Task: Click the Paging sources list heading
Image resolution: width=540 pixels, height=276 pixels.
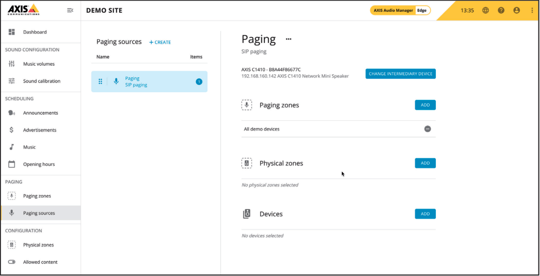Action: pyautogui.click(x=119, y=42)
